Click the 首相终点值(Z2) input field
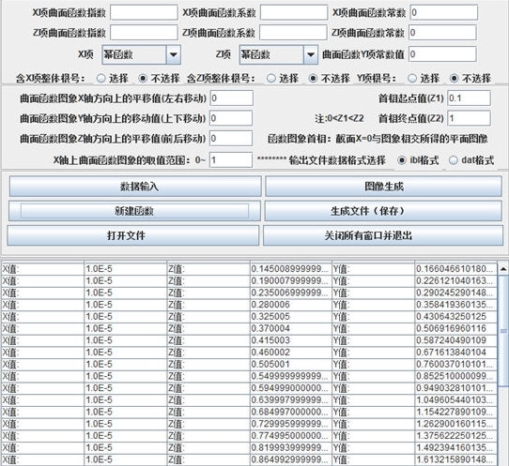This screenshot has width=509, height=466. point(469,118)
